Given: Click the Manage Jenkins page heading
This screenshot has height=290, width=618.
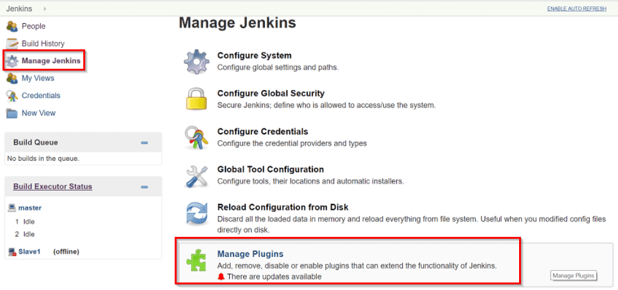Looking at the screenshot, I should (237, 23).
